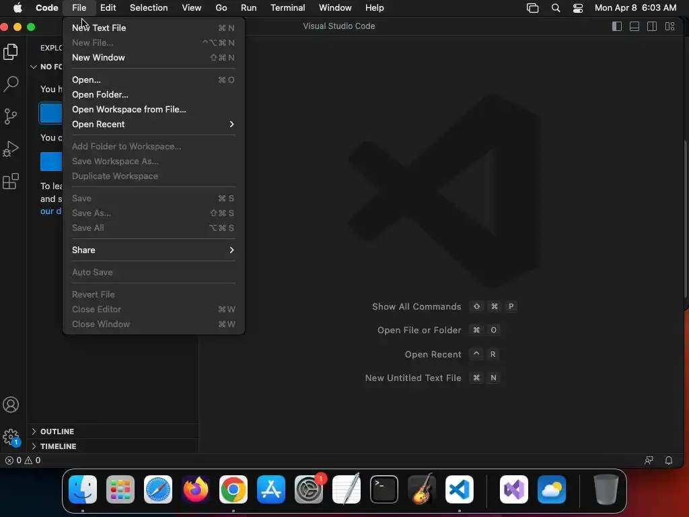This screenshot has height=517, width=689.
Task: Choose New Text File menu item
Action: 153,28
